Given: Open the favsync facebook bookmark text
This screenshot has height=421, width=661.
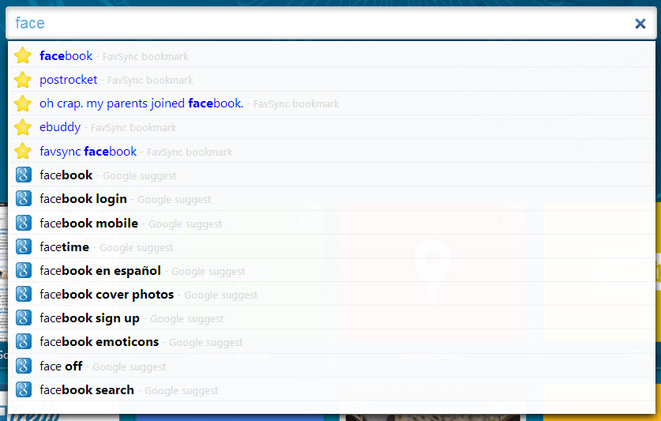Looking at the screenshot, I should [x=88, y=151].
